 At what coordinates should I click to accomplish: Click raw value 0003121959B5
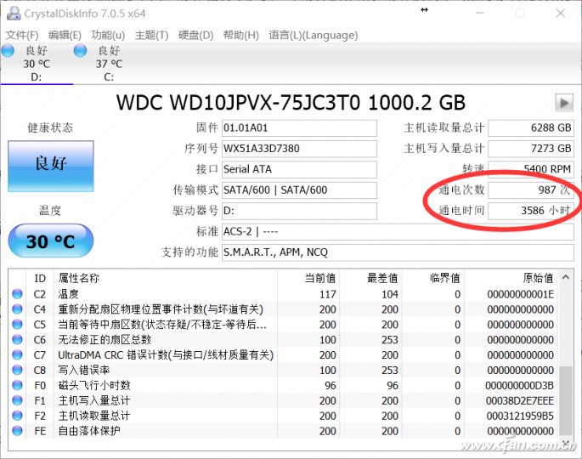point(520,416)
